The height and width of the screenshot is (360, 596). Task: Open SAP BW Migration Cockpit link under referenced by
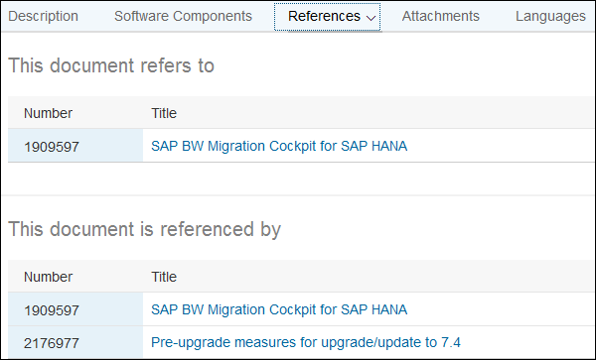279,309
